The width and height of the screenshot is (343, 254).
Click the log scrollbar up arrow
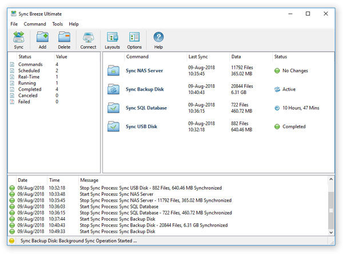[x=331, y=179]
